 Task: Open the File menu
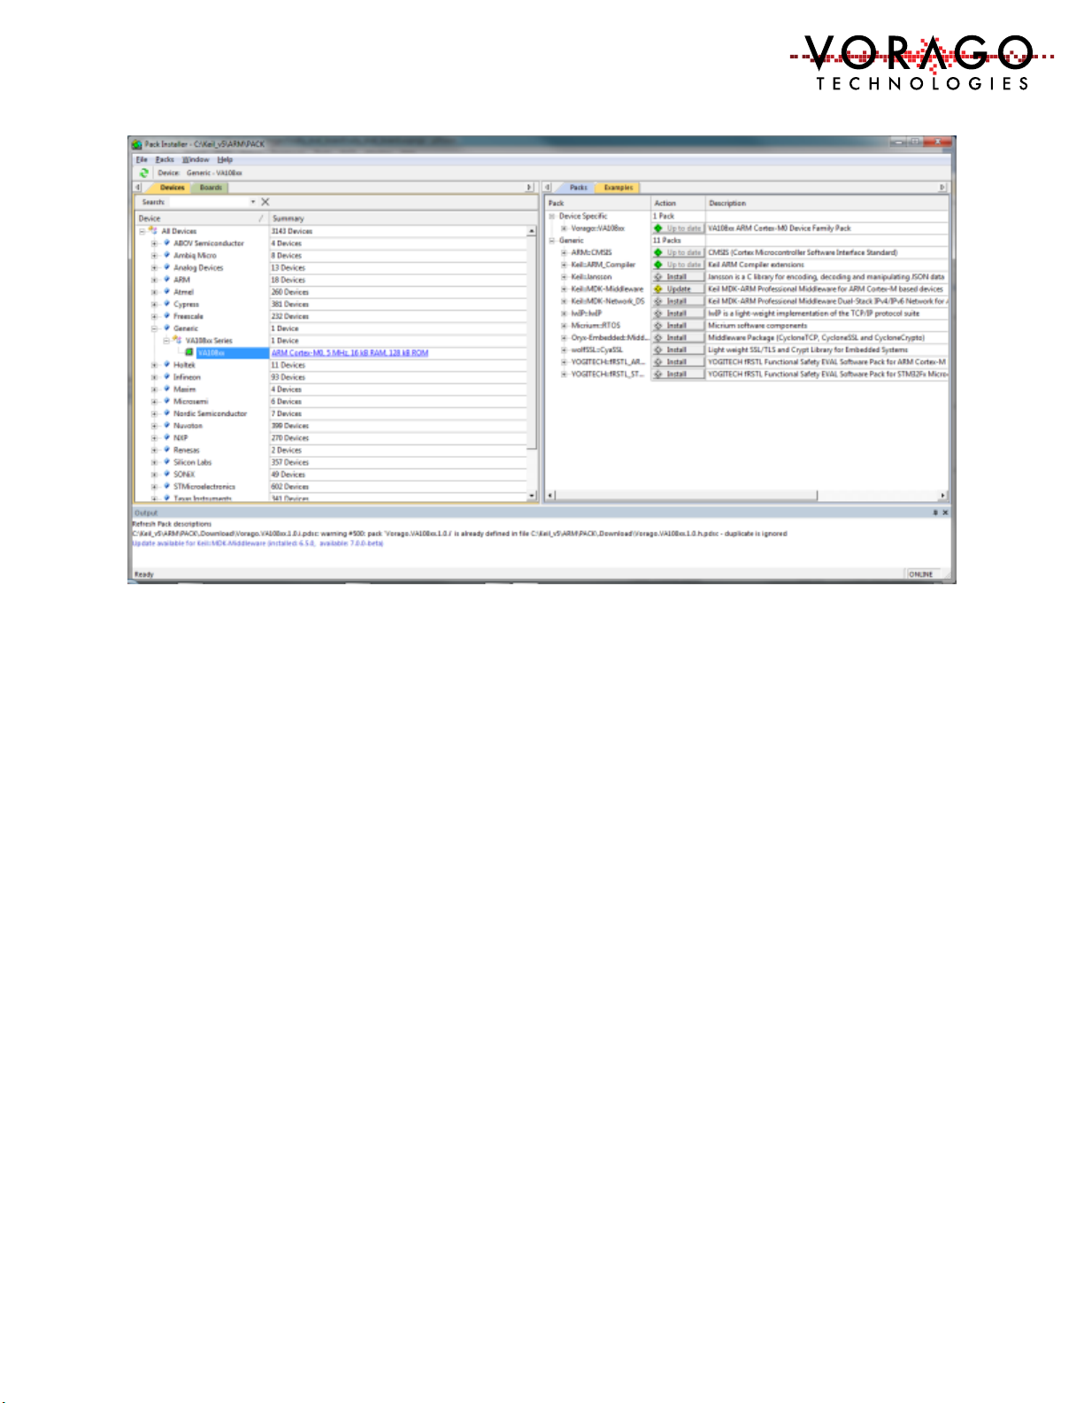142,159
